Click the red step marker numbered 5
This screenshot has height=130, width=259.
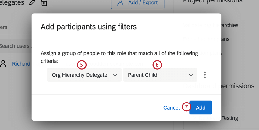pyautogui.click(x=82, y=65)
